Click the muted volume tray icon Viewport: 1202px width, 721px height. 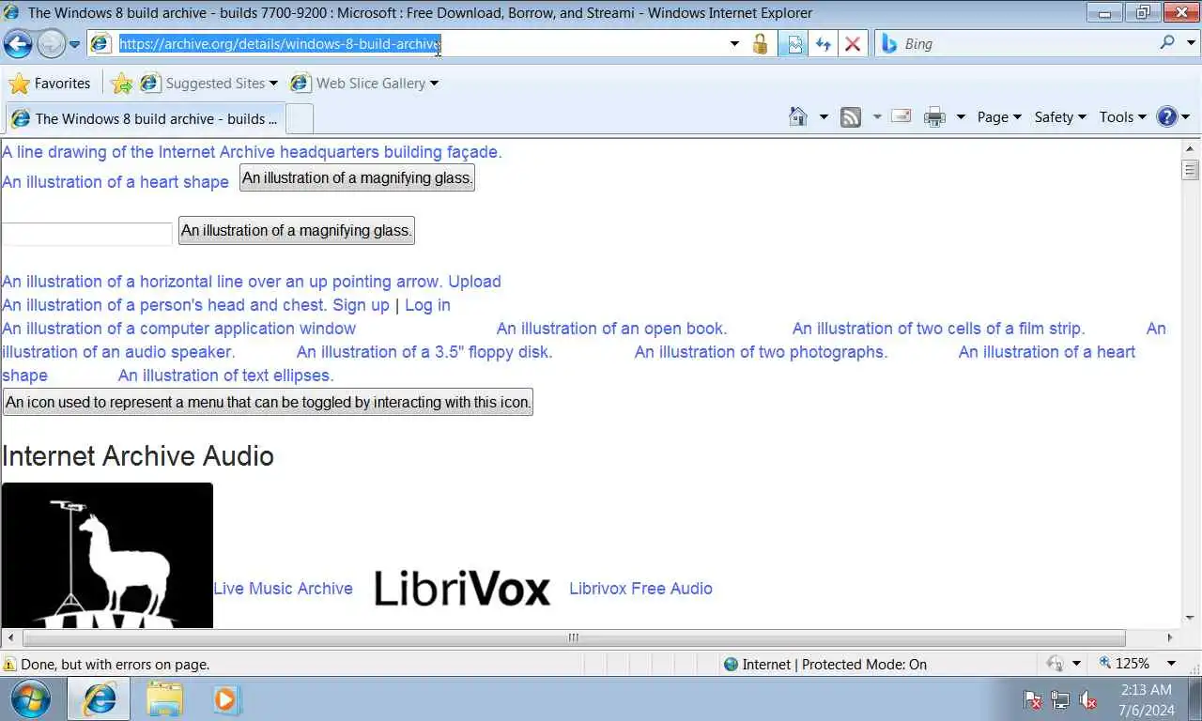point(1088,700)
